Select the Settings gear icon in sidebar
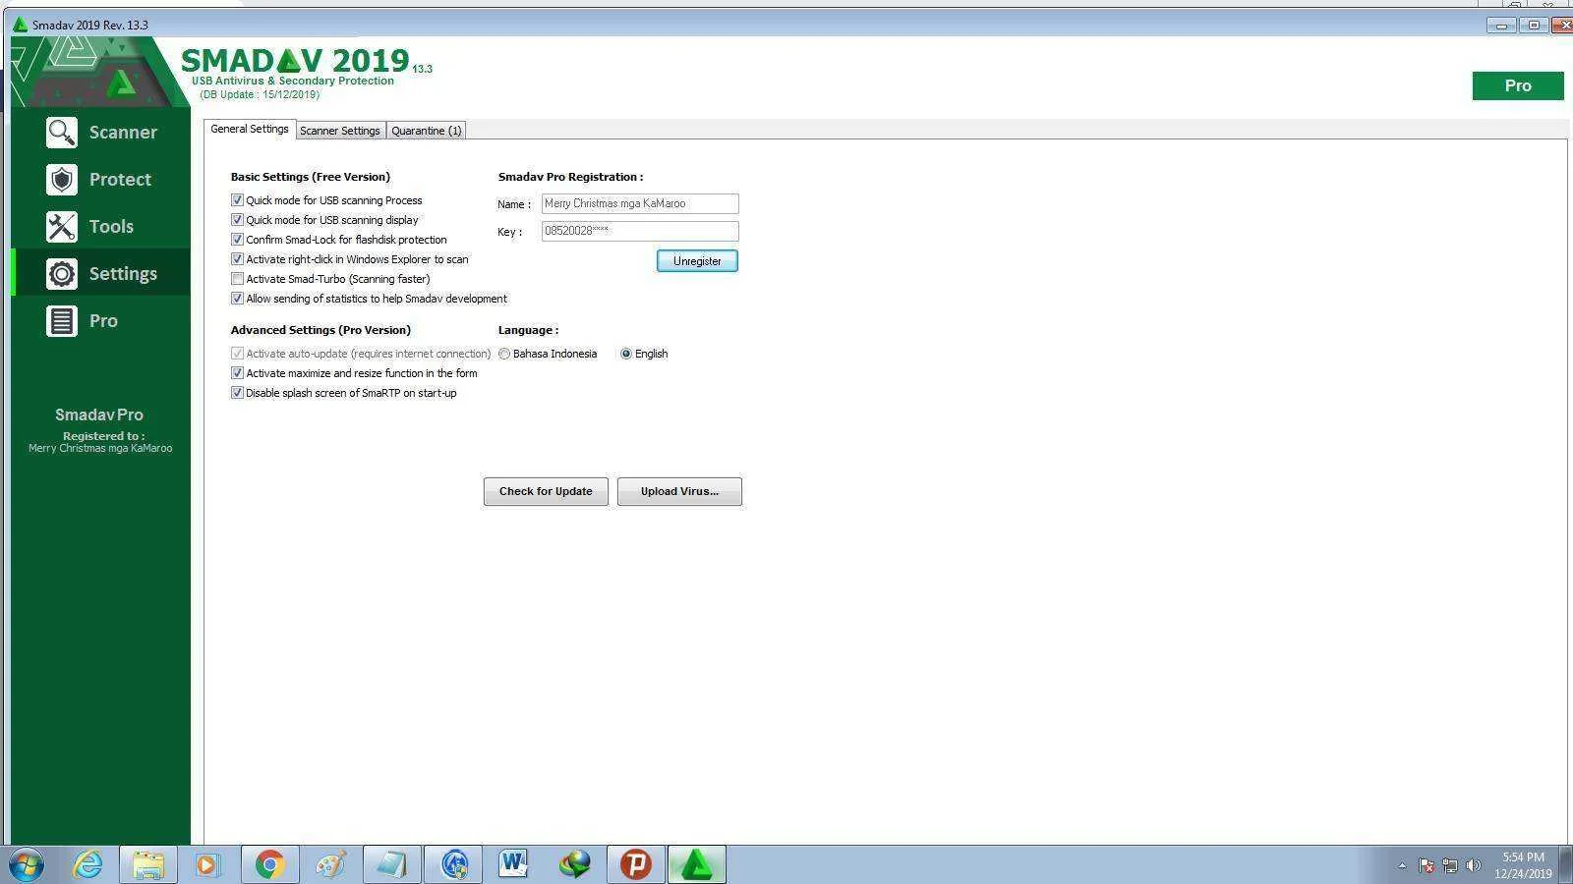 click(62, 274)
